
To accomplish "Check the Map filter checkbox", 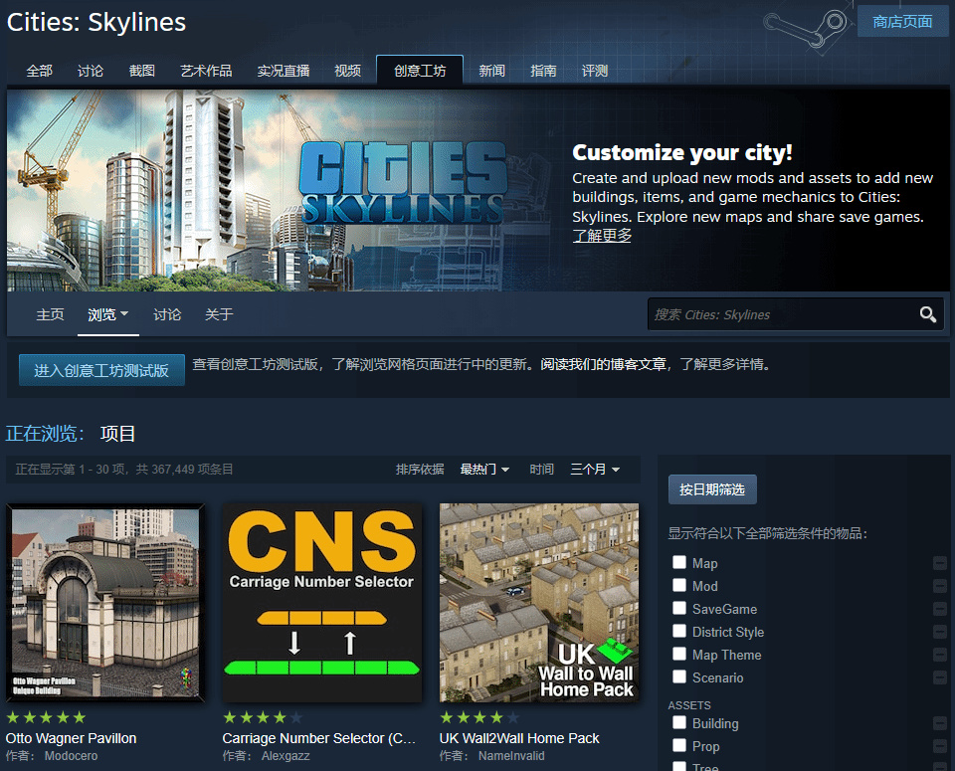I will tap(679, 562).
